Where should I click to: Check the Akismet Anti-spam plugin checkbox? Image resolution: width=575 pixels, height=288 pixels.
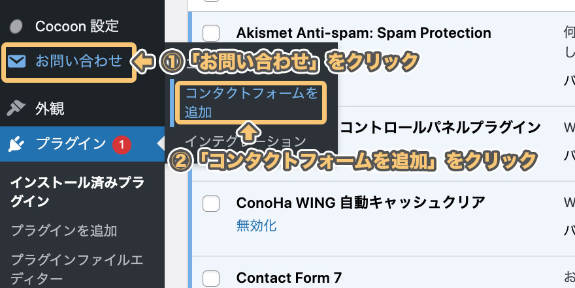tap(211, 33)
